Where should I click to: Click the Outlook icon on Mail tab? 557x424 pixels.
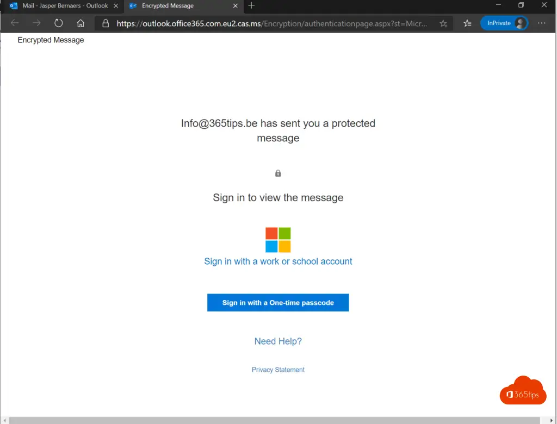pyautogui.click(x=14, y=5)
